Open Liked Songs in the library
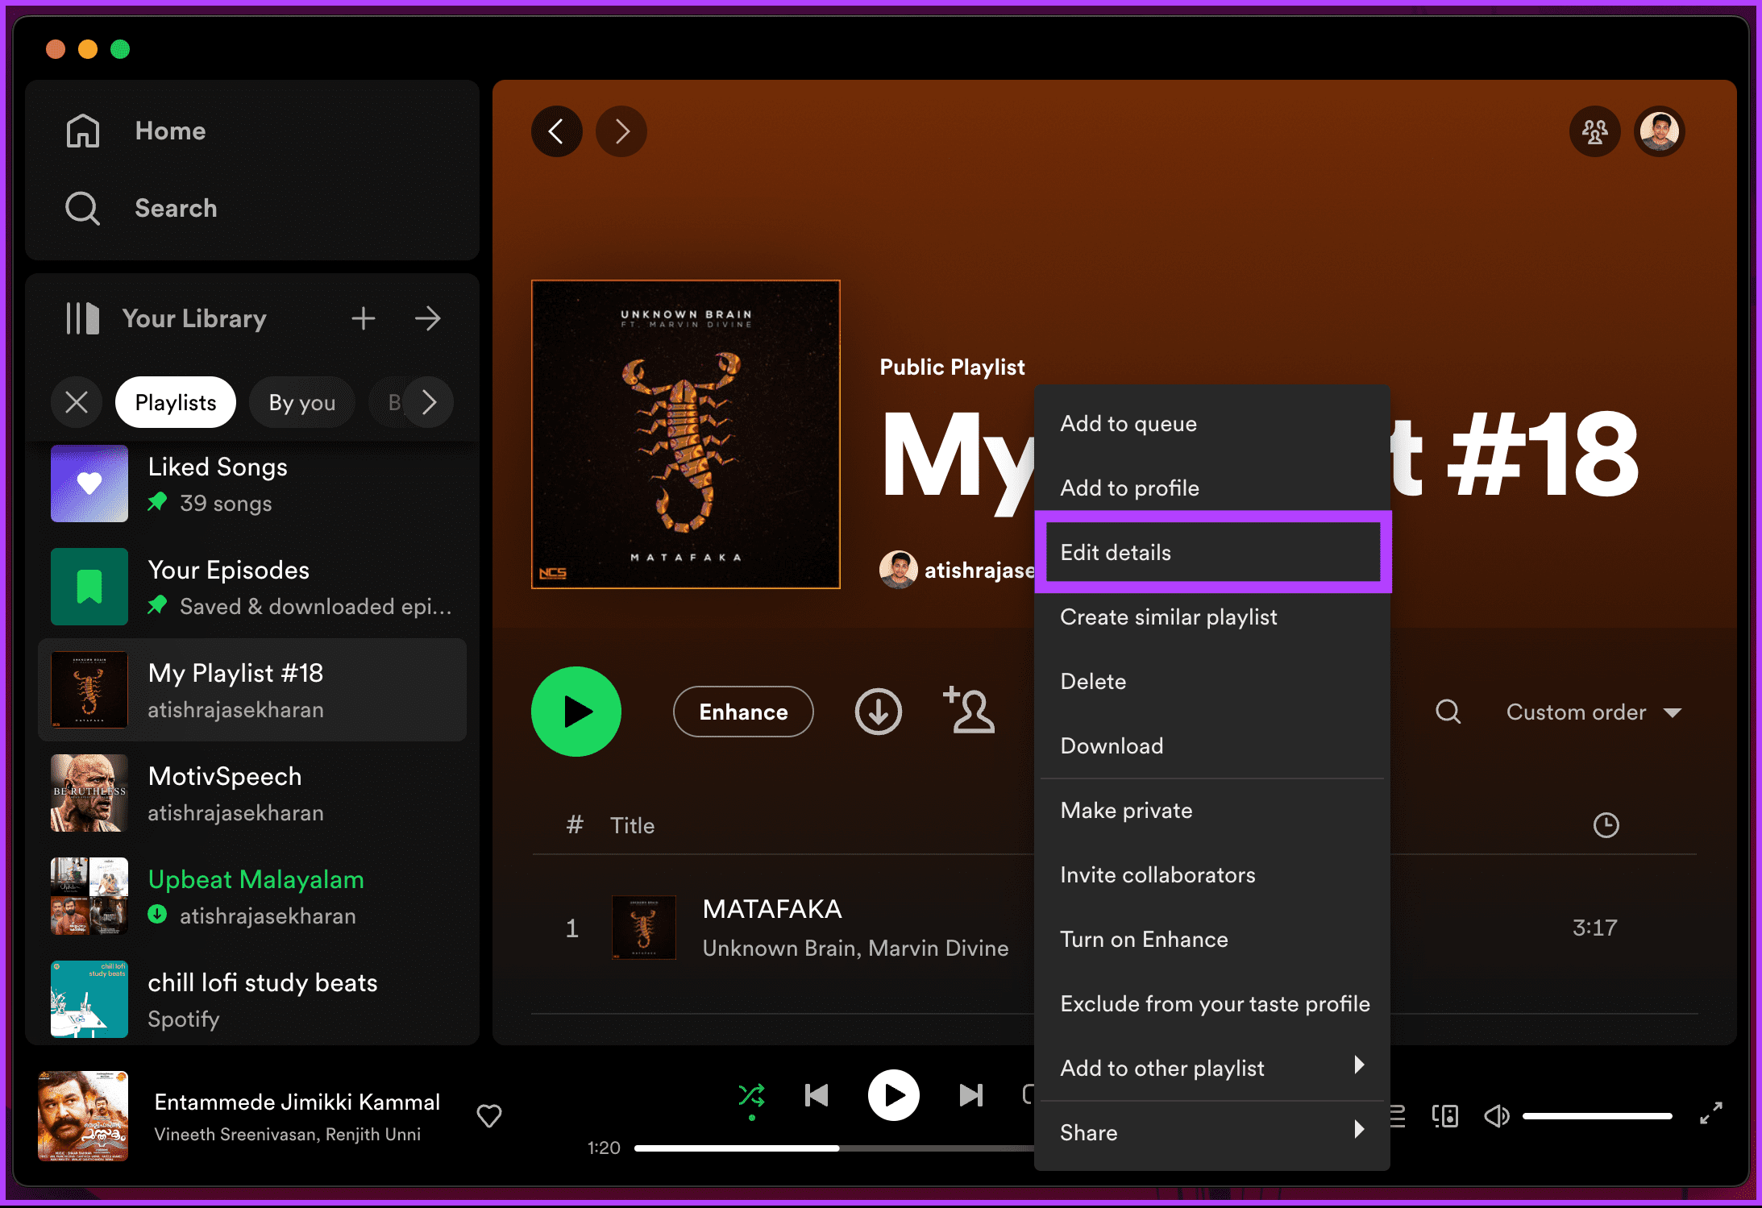Viewport: 1762px width, 1208px height. pos(252,484)
